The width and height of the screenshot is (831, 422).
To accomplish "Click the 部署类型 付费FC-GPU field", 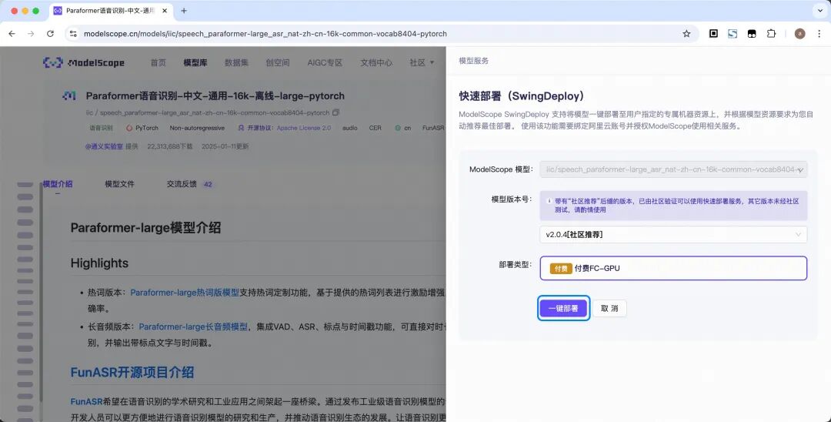I will pyautogui.click(x=673, y=268).
